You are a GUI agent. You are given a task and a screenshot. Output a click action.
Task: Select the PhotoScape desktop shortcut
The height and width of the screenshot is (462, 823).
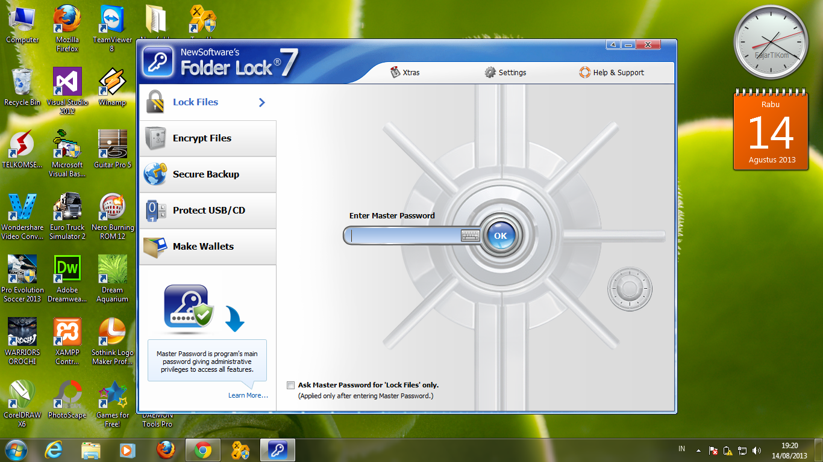(x=67, y=401)
